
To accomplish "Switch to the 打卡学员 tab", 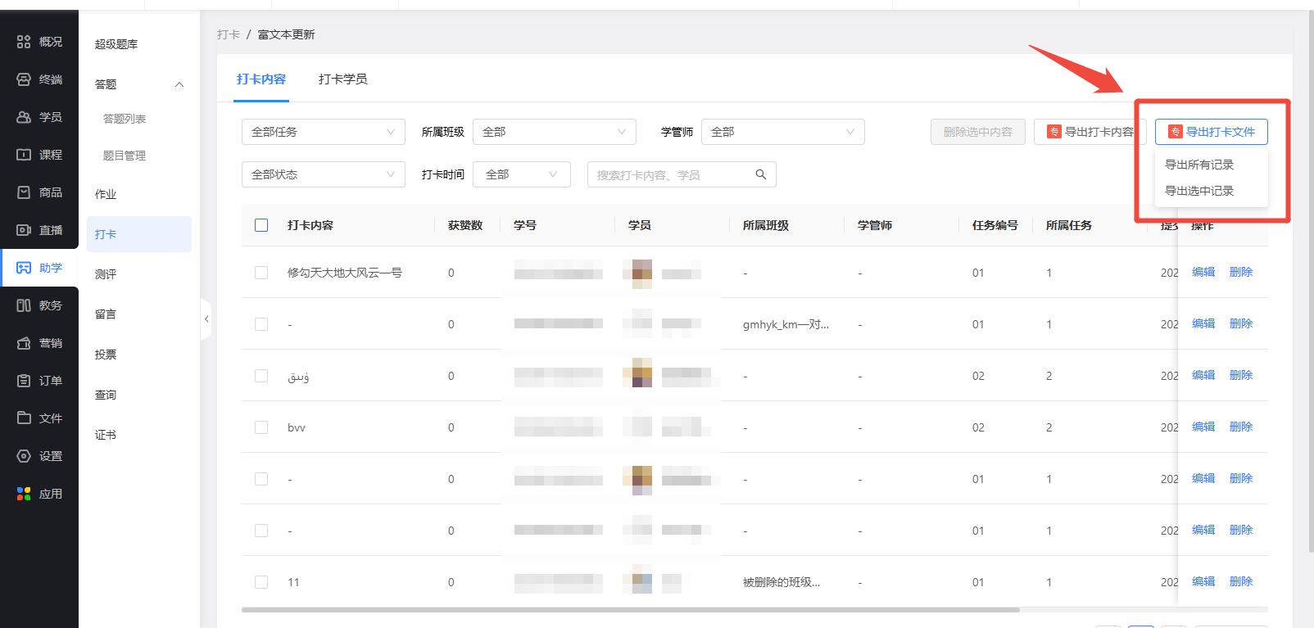I will [342, 79].
